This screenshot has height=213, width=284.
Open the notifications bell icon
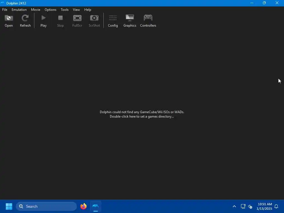pyautogui.click(x=276, y=206)
